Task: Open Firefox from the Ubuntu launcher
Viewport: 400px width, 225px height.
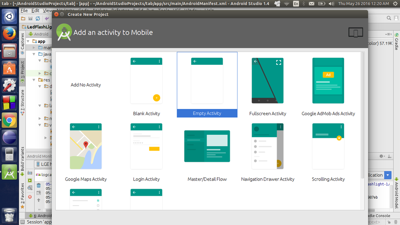Action: [x=9, y=34]
